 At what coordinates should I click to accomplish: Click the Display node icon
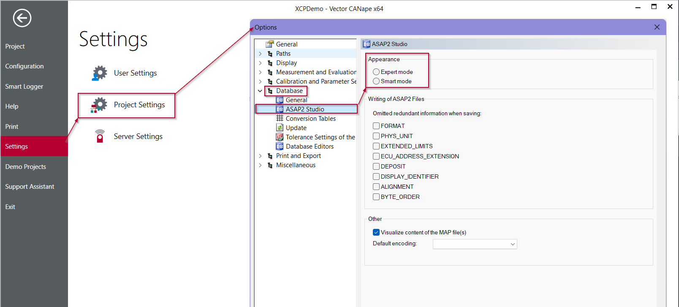[270, 63]
